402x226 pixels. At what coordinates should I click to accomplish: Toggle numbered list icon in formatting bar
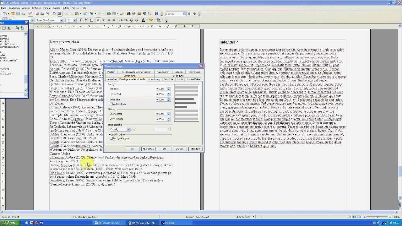pos(120,20)
